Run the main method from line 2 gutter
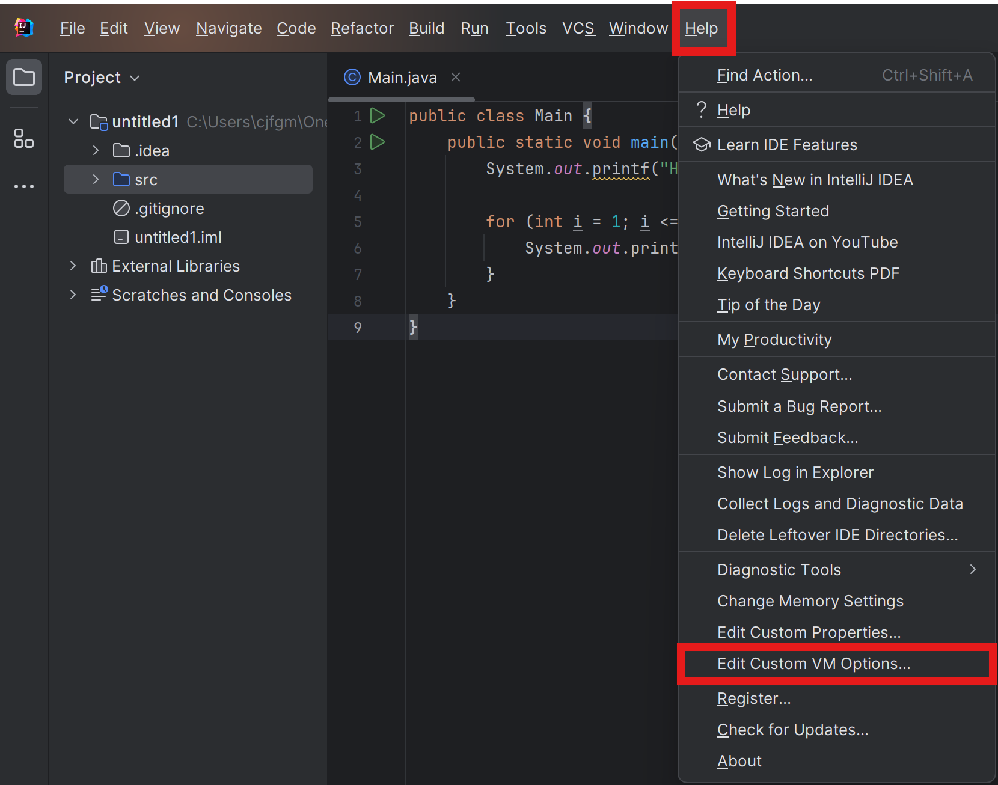Screen dimensions: 998x785 tap(378, 142)
